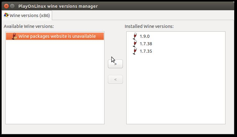
Task: Click the warning icon beside the unavailable website message
Action: tap(14, 36)
